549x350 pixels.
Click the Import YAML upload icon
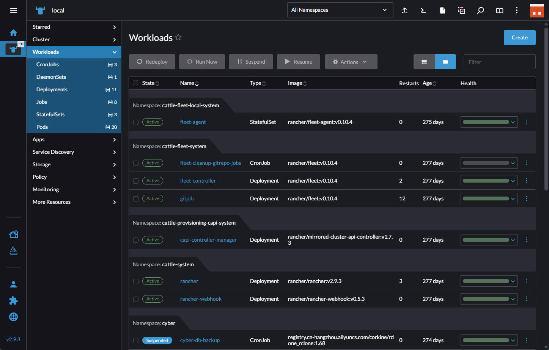coord(405,10)
